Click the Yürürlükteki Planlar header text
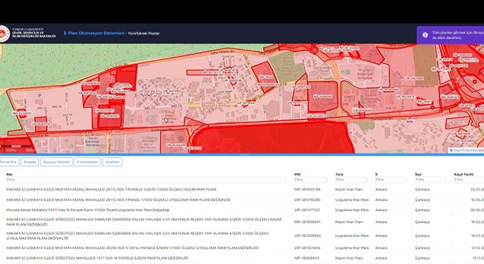 click(144, 33)
